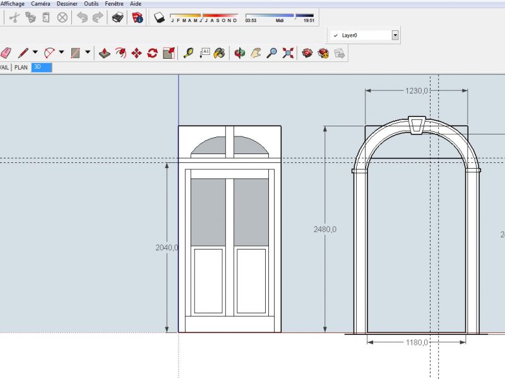Open the Outils menu

pos(91,4)
